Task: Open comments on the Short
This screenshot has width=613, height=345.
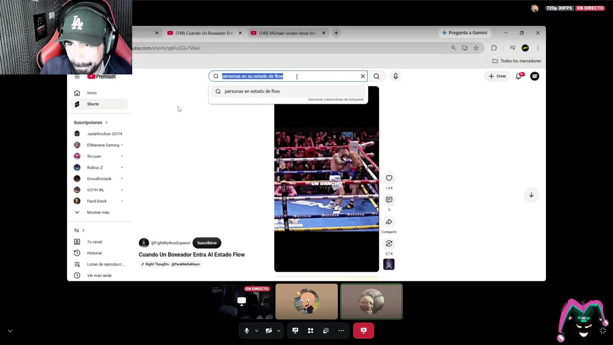Action: coord(389,200)
